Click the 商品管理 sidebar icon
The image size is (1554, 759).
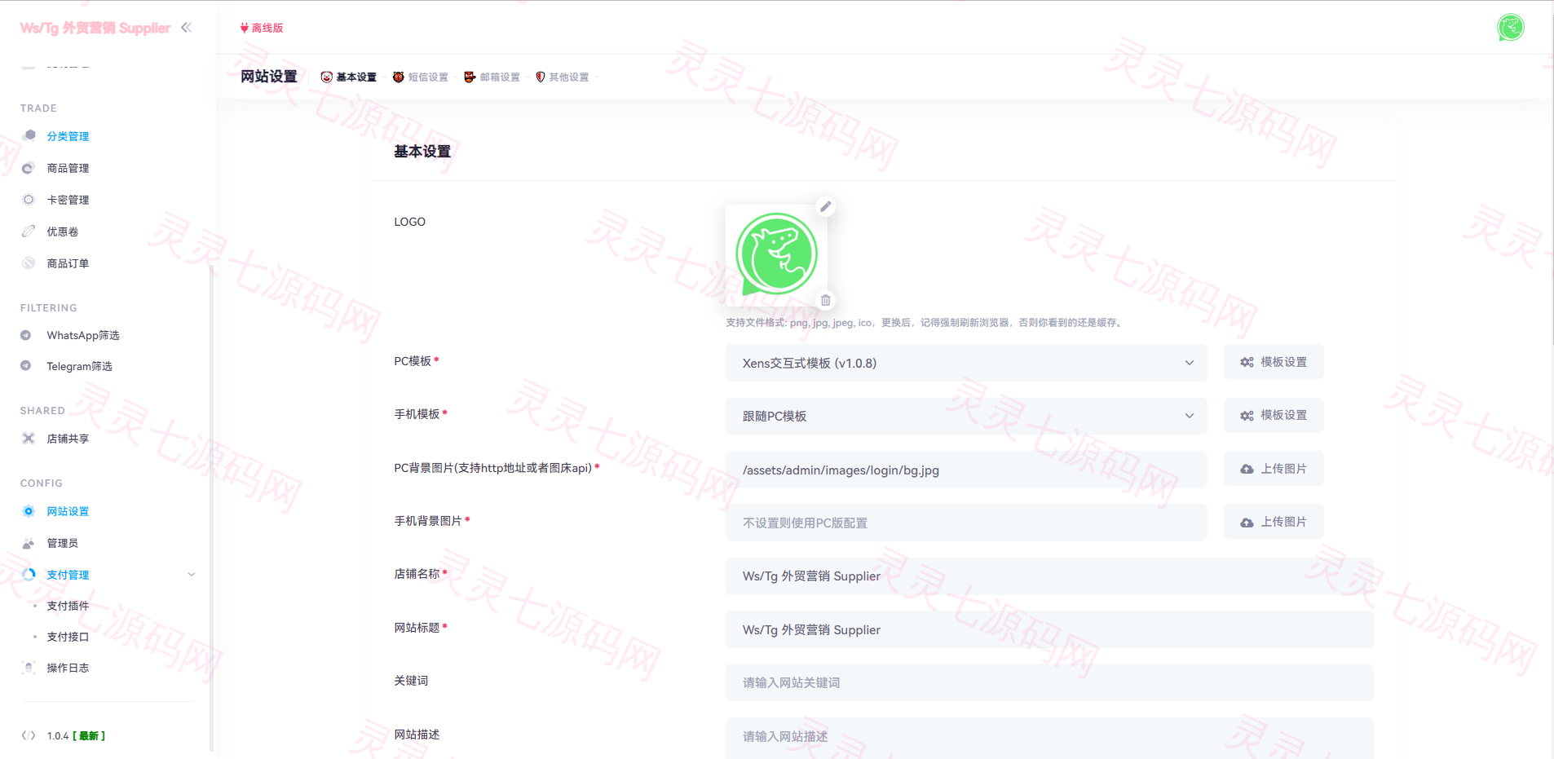coord(29,168)
